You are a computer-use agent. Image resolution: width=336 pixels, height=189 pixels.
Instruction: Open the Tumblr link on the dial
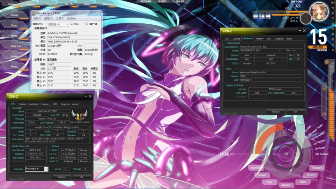(x=320, y=148)
